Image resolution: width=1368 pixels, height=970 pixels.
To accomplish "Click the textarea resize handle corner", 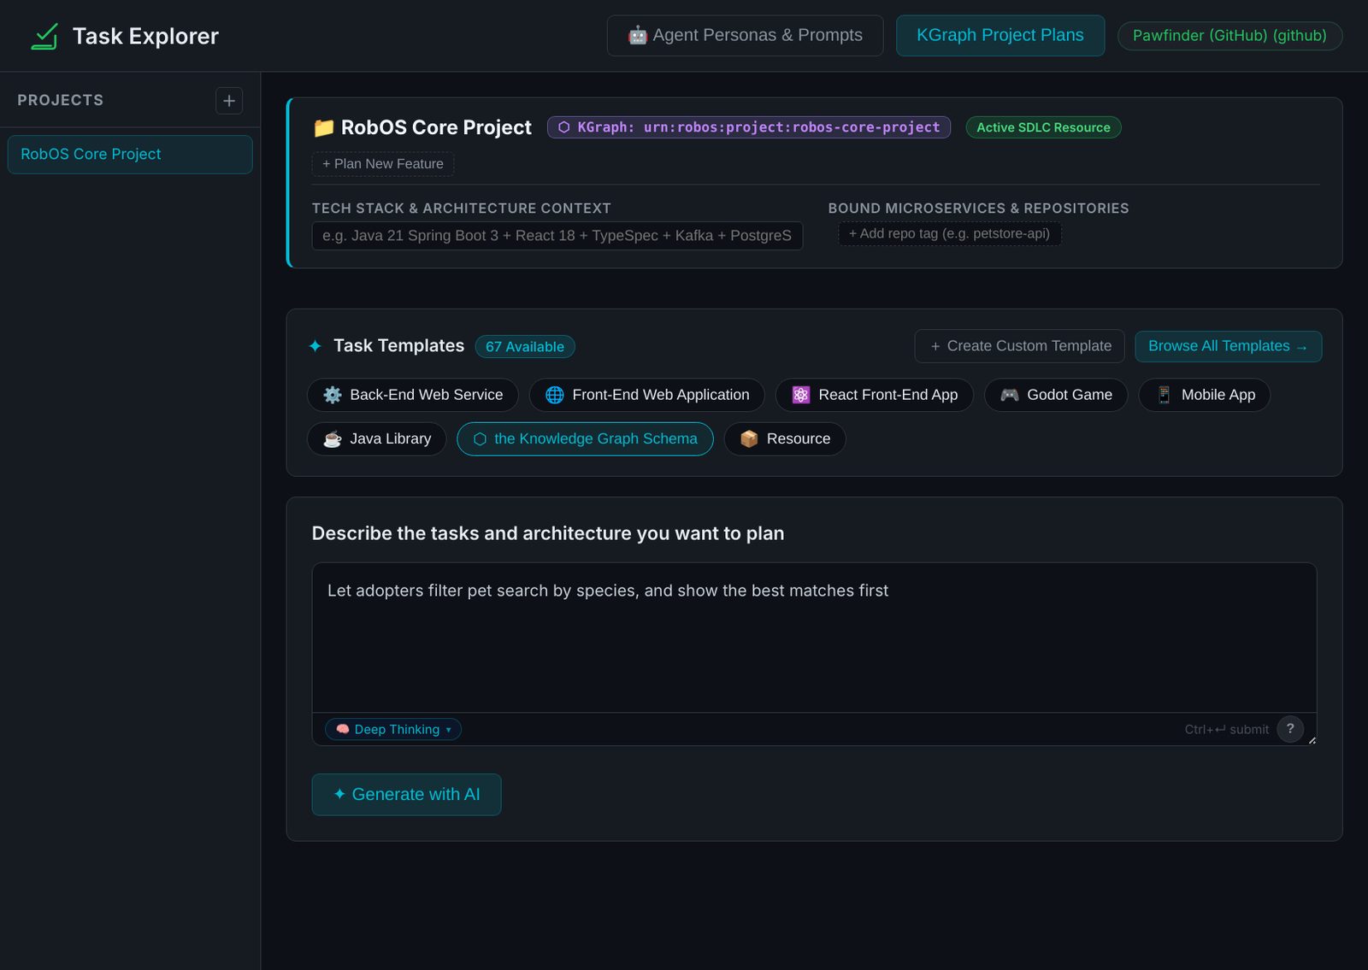I will tap(1312, 740).
